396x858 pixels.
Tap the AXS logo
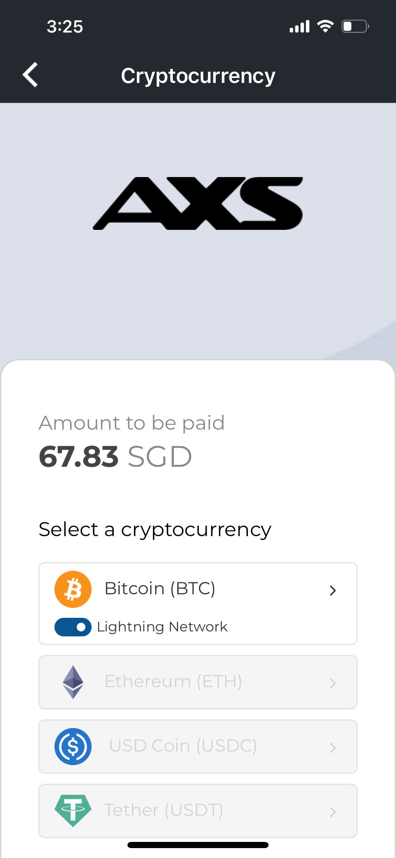coord(198,203)
